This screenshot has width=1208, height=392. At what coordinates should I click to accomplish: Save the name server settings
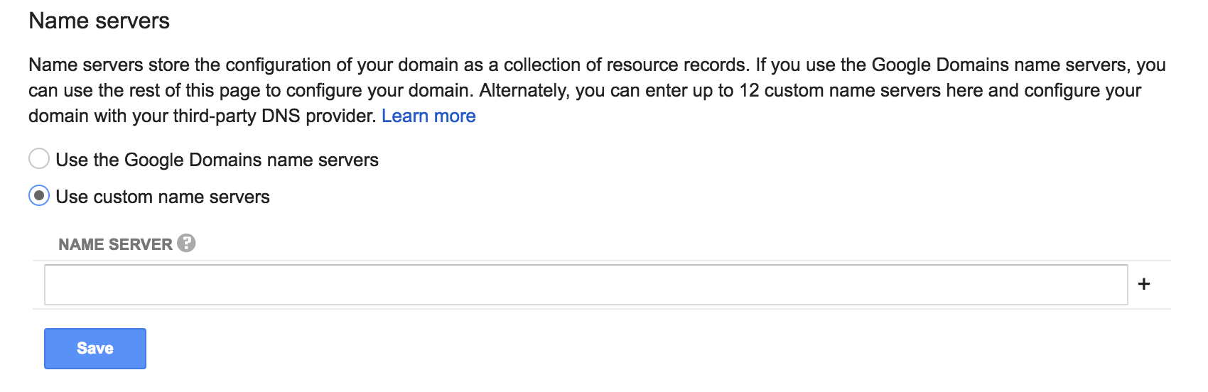point(95,349)
